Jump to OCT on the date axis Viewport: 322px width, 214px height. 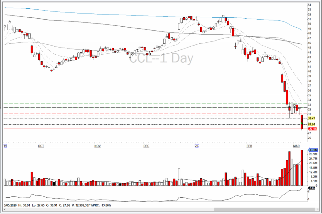pos(41,146)
